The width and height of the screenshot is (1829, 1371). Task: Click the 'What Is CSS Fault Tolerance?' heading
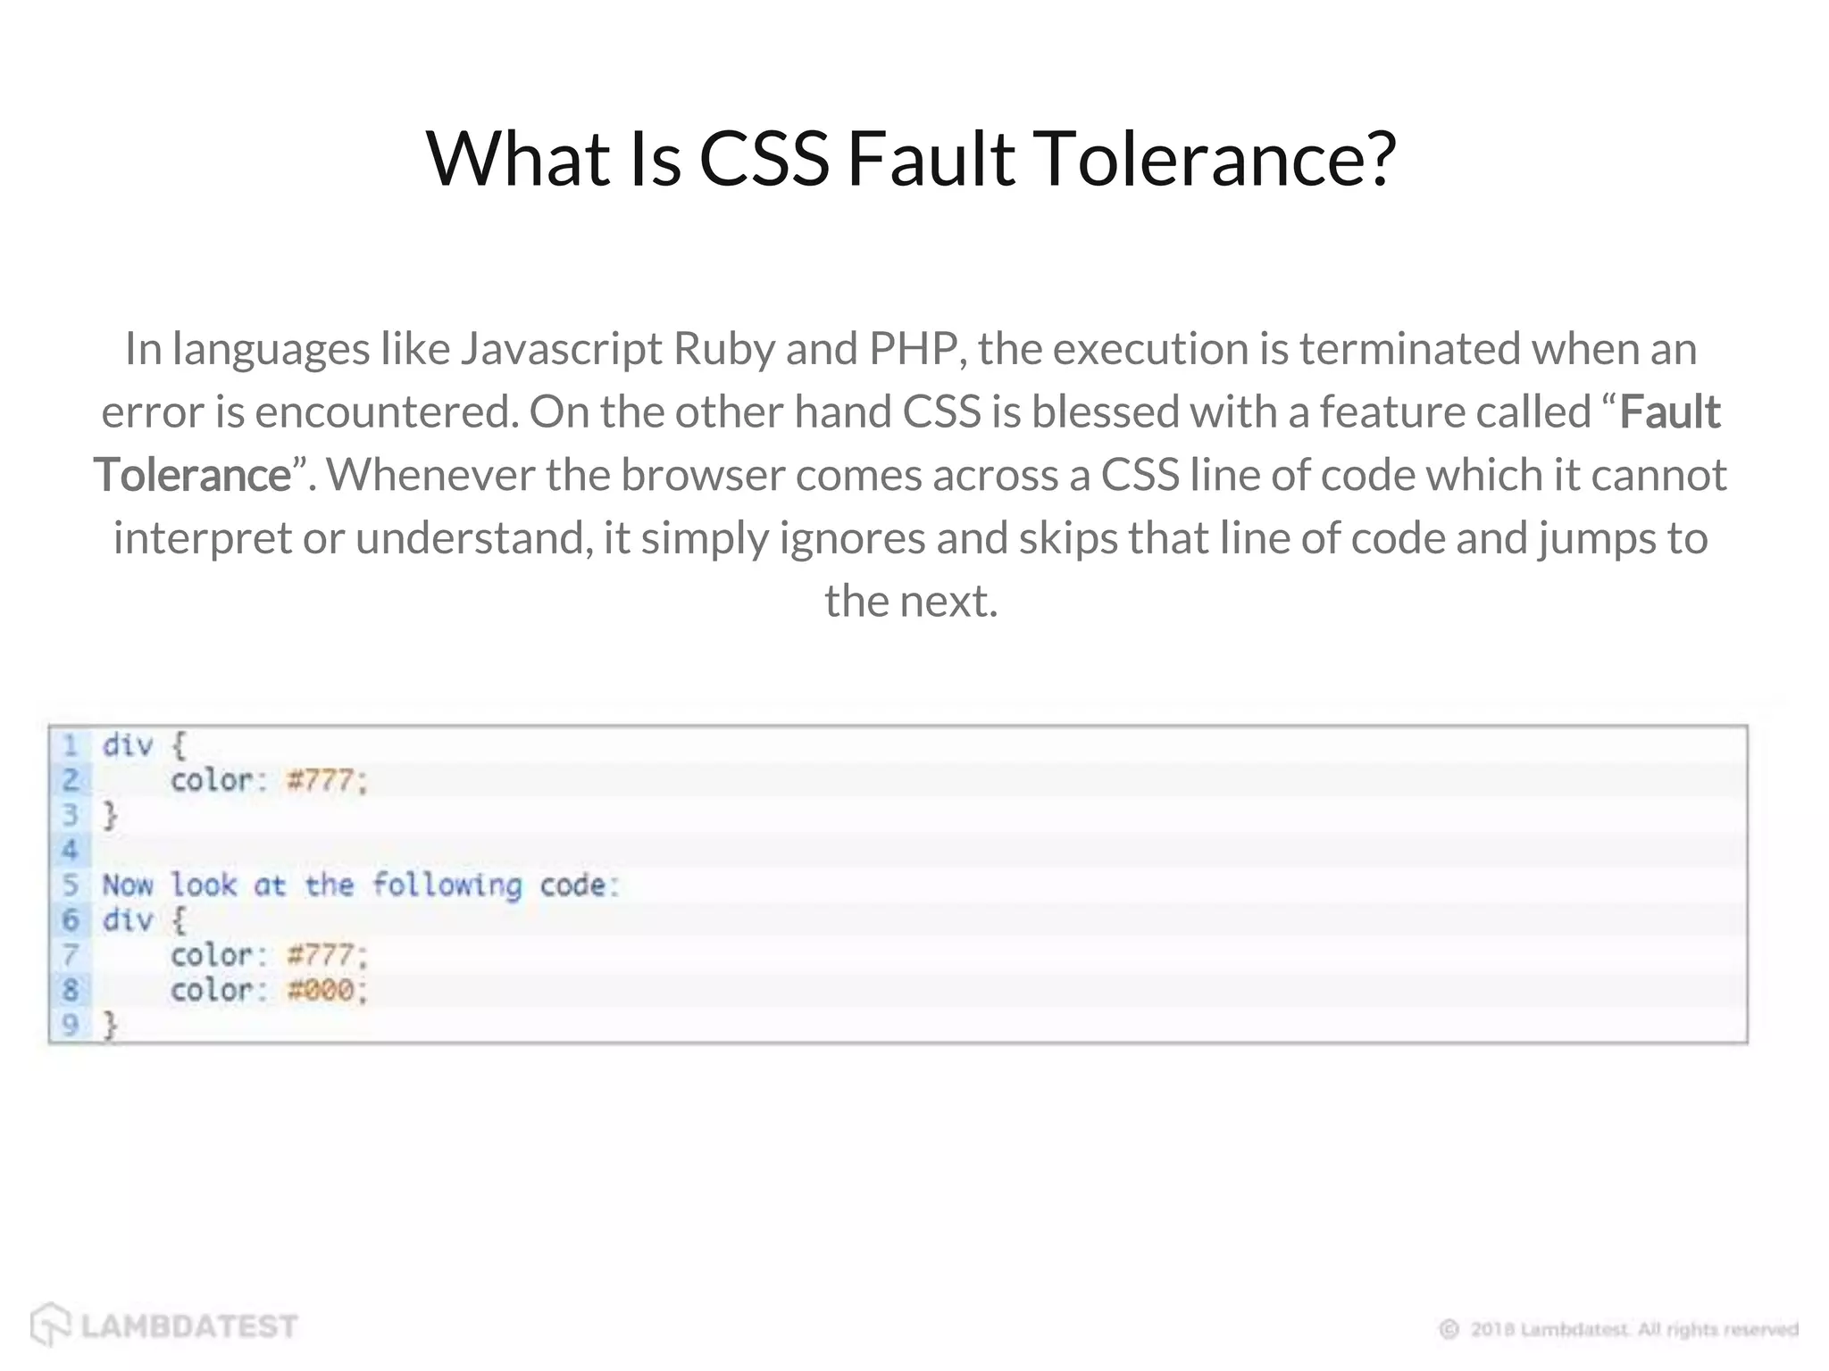point(911,159)
